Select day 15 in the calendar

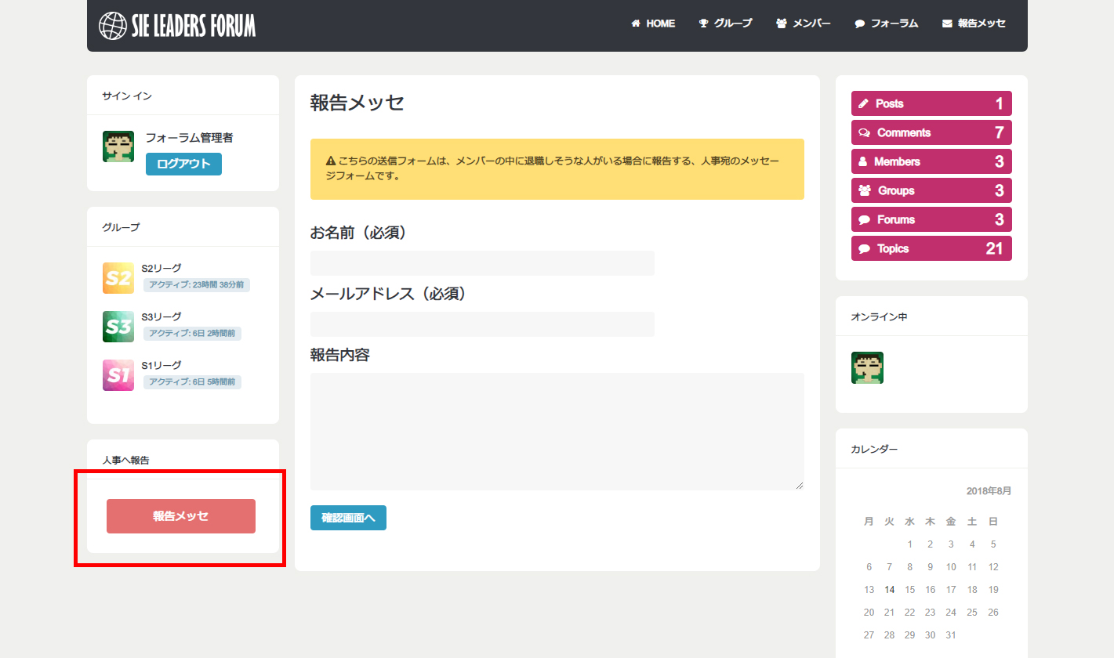click(909, 590)
